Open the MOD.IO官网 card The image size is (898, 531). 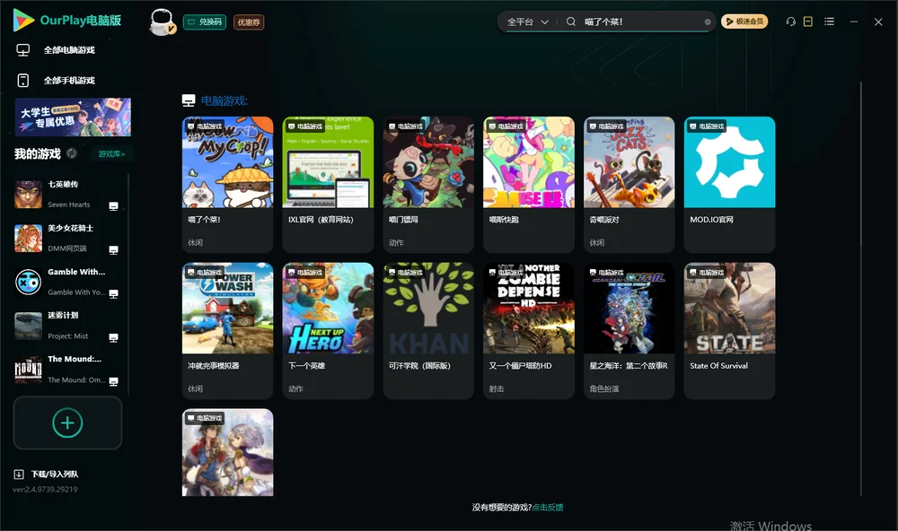point(729,184)
